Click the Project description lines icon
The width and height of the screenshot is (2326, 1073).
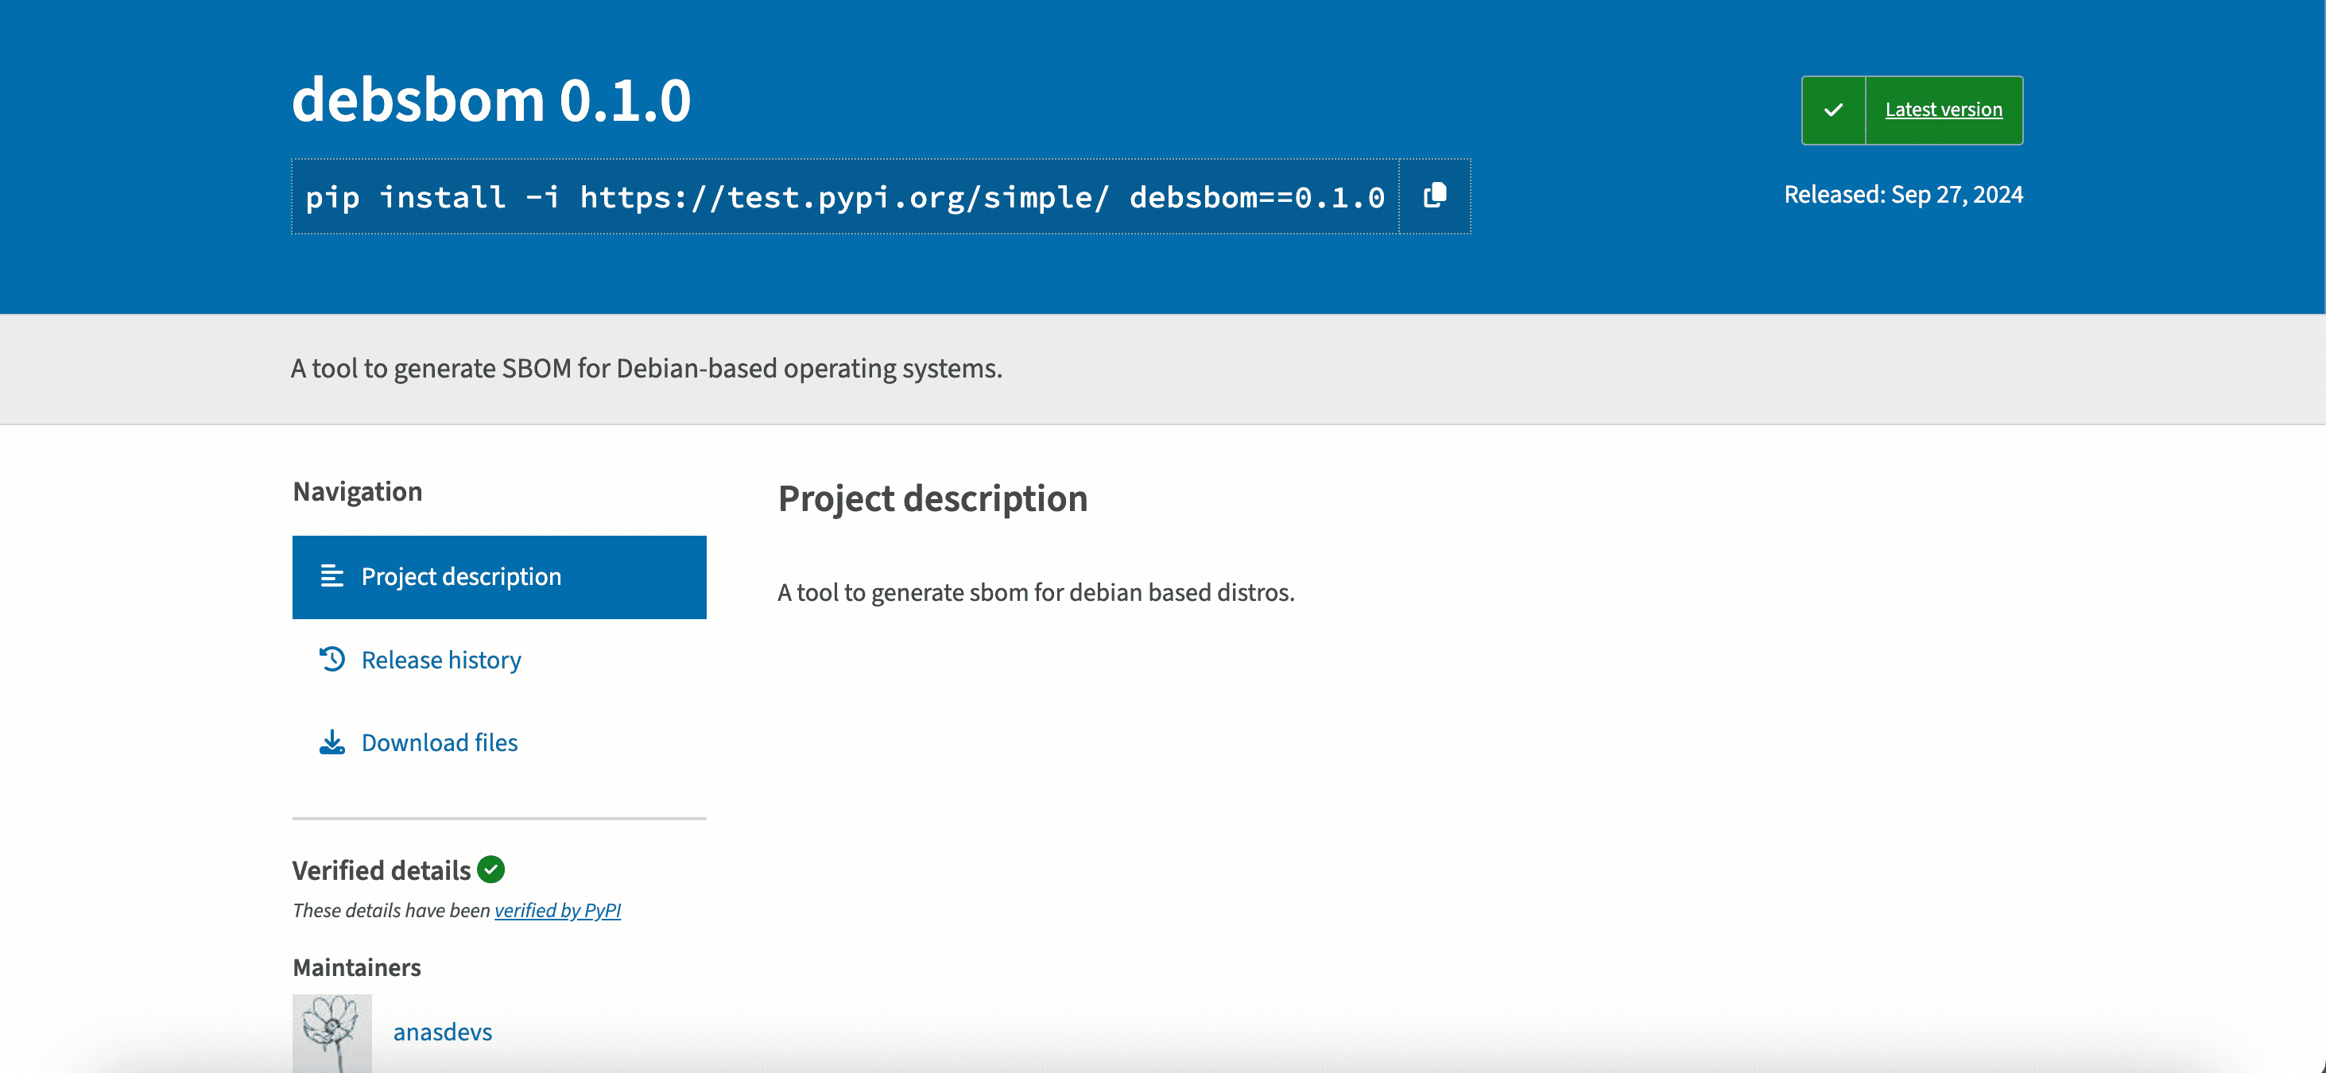pyautogui.click(x=331, y=575)
